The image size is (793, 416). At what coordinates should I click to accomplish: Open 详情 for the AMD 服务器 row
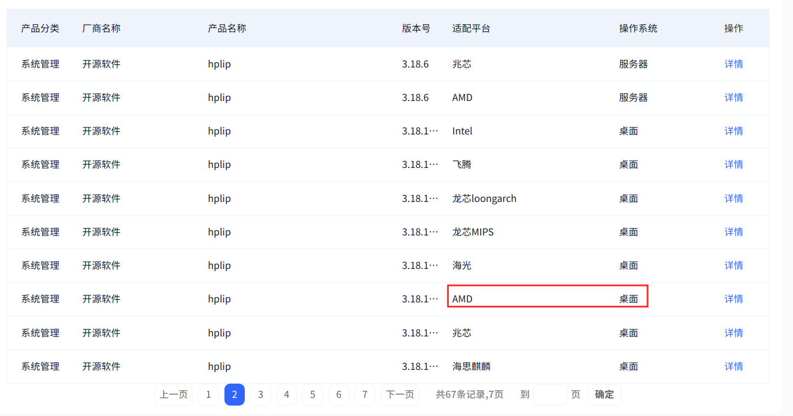point(733,98)
